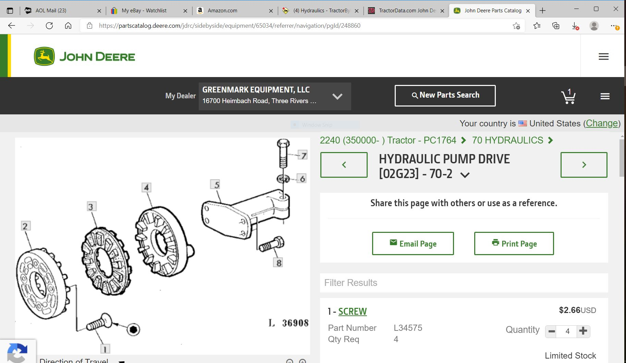Close the AOL Mail tab
The height and width of the screenshot is (363, 626).
tap(99, 11)
